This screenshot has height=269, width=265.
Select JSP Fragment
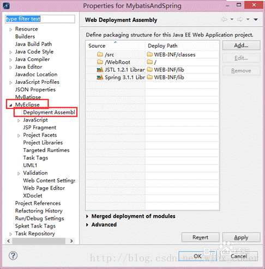tap(40, 127)
